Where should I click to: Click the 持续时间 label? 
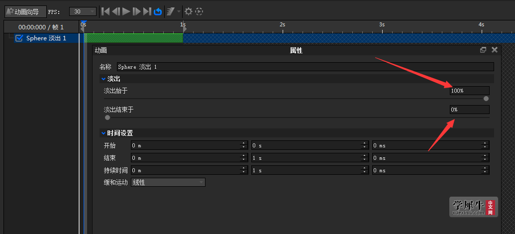point(115,171)
